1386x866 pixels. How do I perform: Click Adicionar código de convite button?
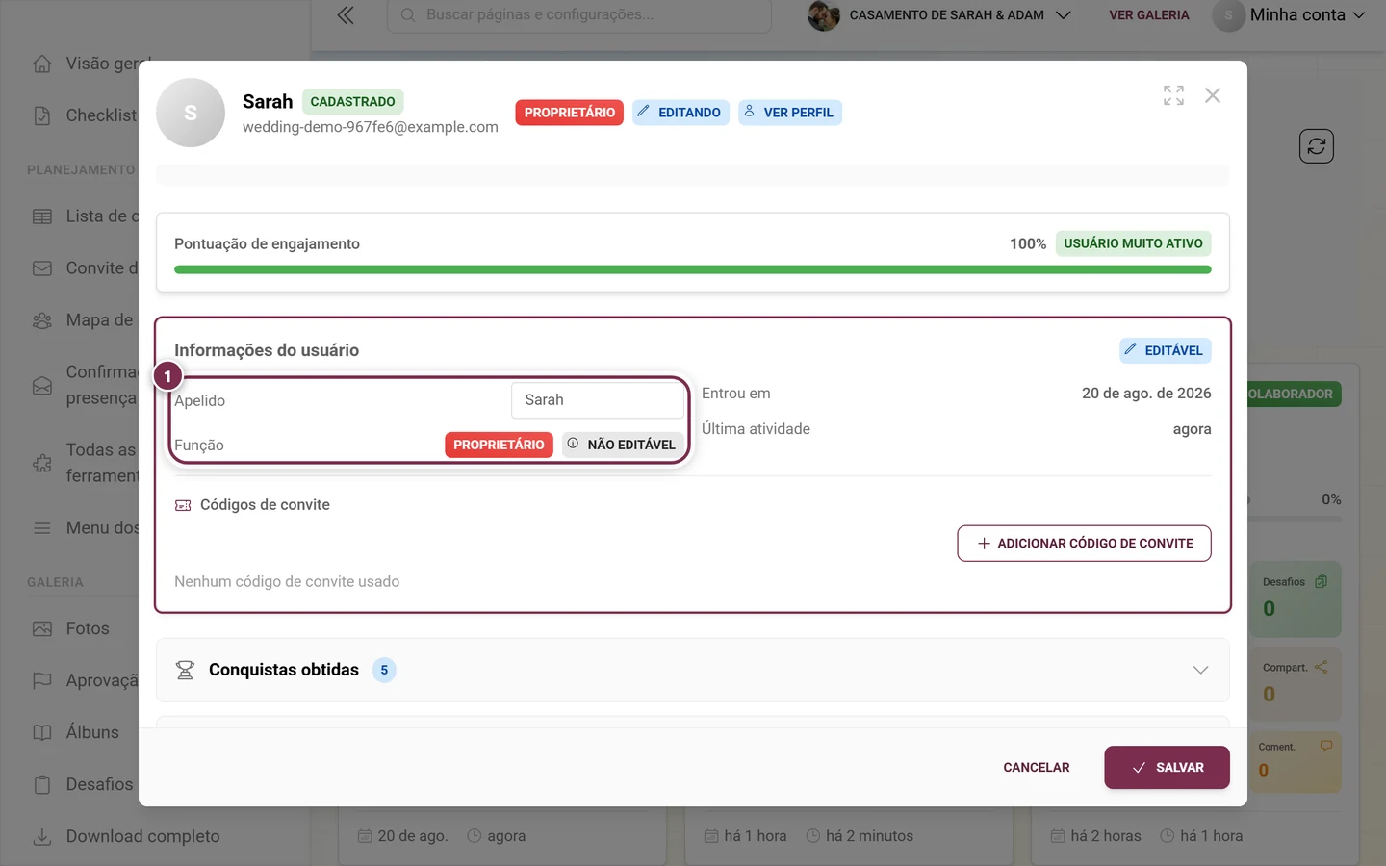(x=1084, y=544)
